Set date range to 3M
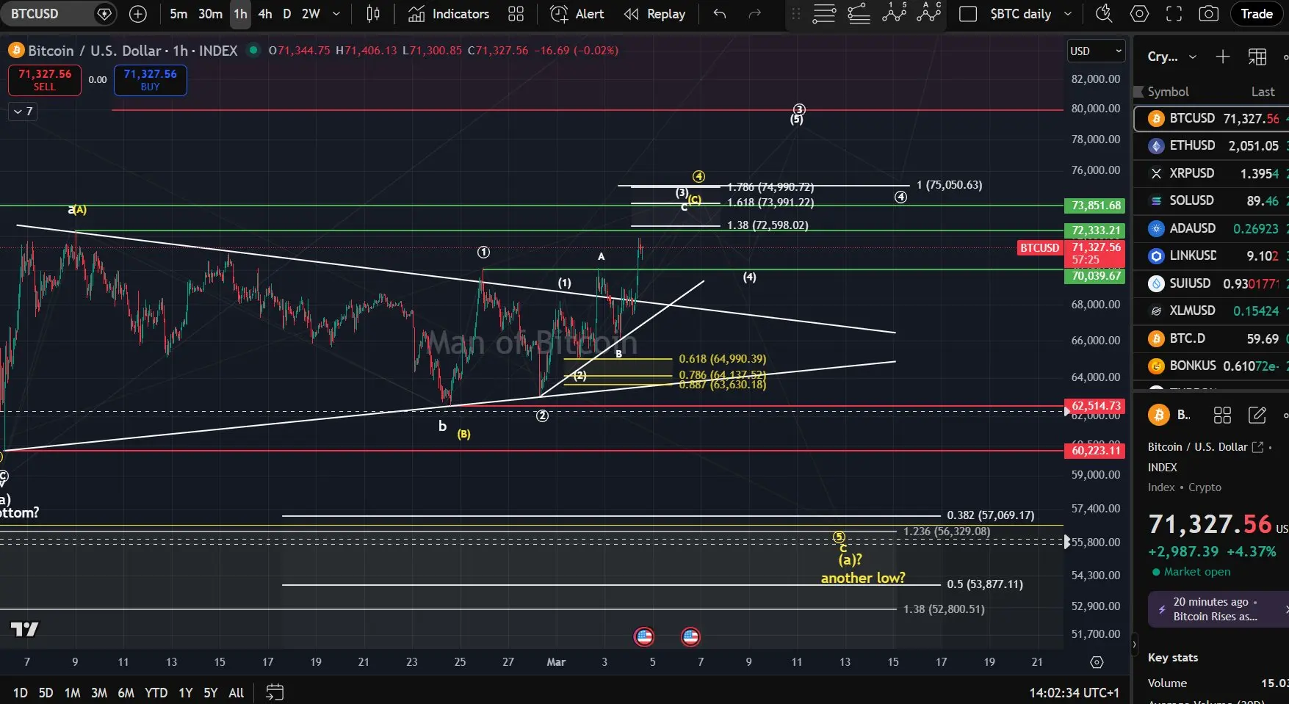 [x=99, y=692]
